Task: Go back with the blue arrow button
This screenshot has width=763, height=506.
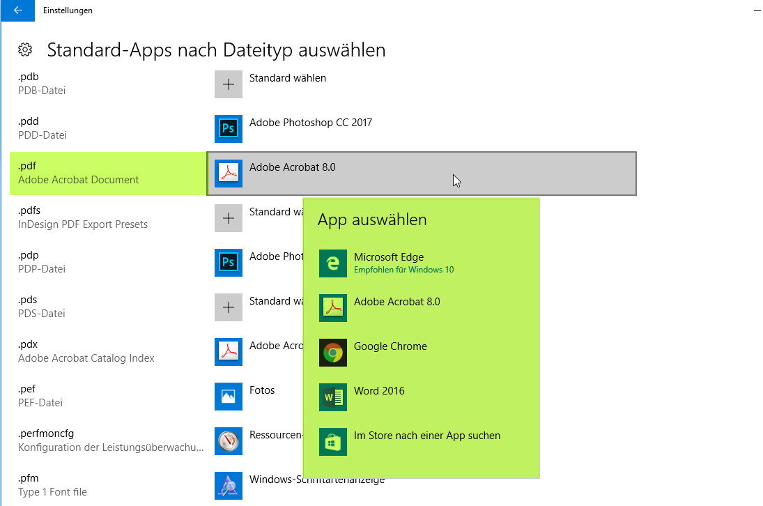Action: point(18,10)
